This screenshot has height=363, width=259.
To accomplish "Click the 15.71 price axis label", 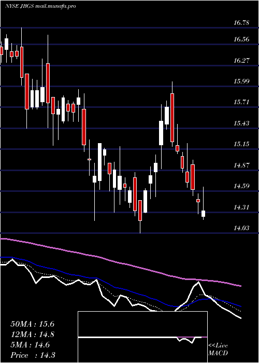I will 241,102.
